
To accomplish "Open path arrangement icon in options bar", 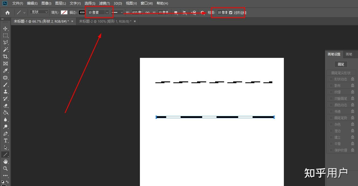I will point(194,12).
